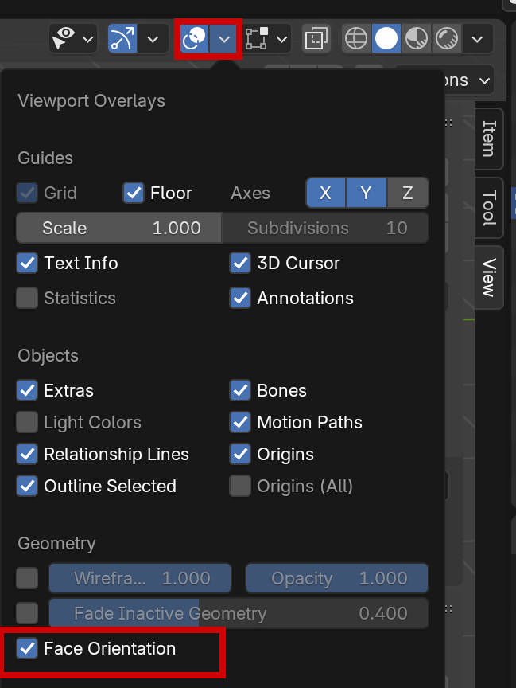The image size is (516, 688).
Task: Toggle the X-ray view icon
Action: point(316,38)
